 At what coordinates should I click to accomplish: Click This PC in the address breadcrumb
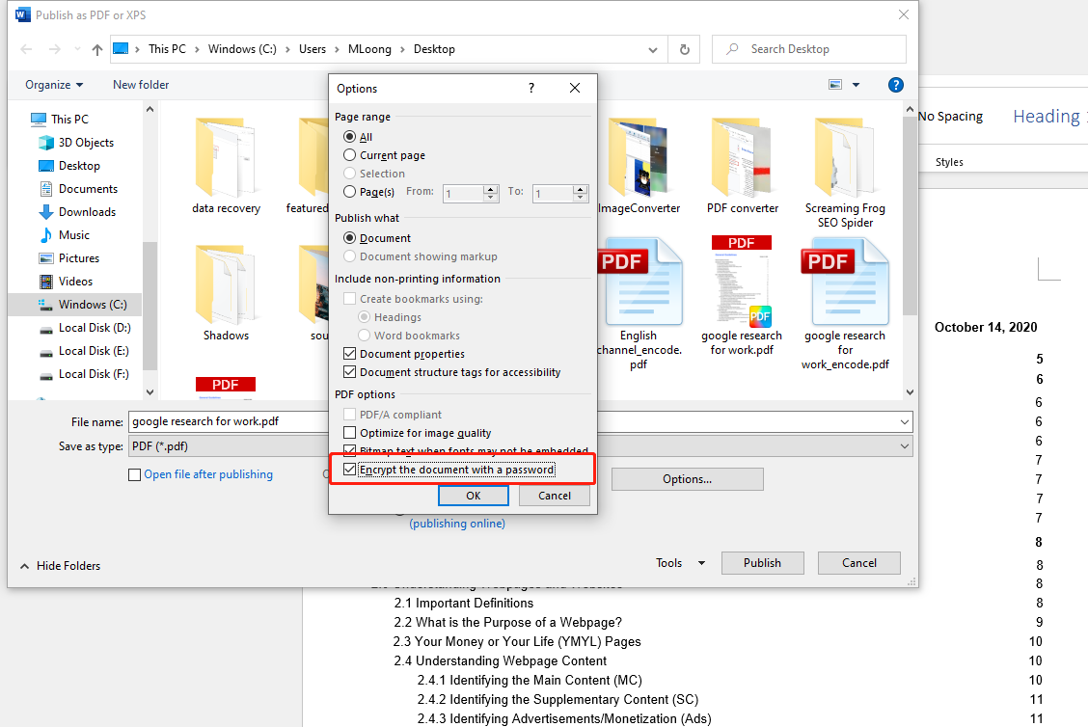tap(167, 49)
